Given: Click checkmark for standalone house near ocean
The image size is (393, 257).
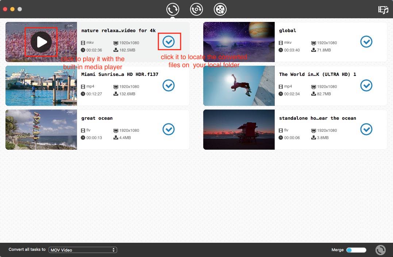Looking at the screenshot, I should click(366, 130).
